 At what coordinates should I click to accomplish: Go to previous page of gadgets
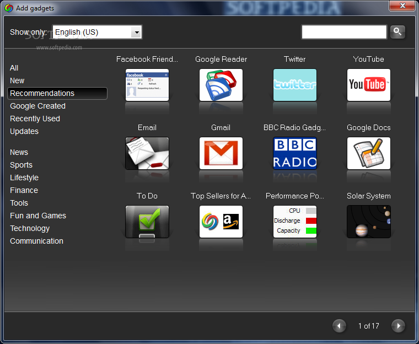point(340,326)
